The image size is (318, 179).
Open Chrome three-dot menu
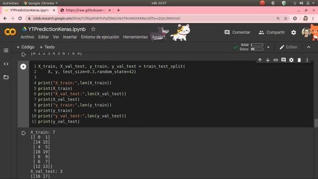313,18
